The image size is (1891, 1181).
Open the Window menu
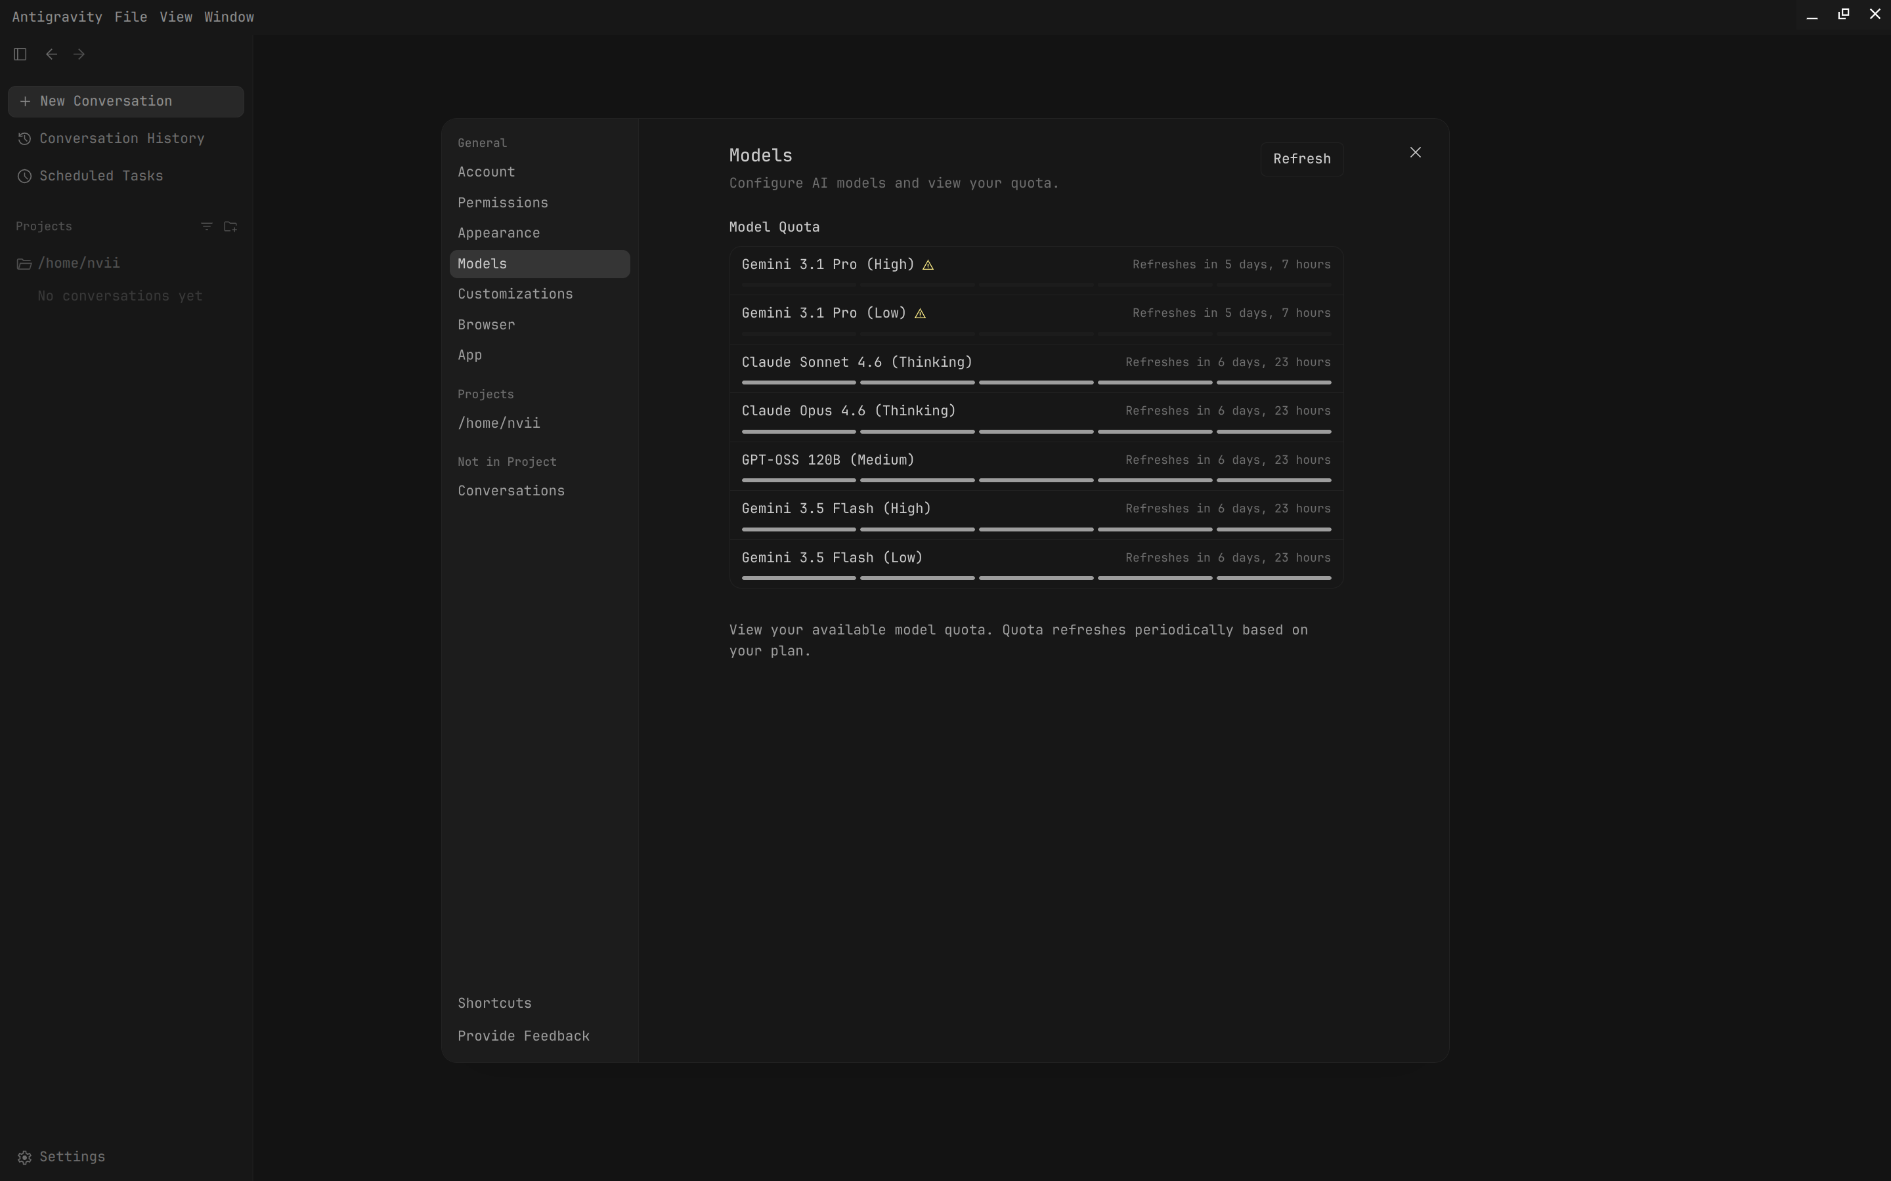(229, 16)
